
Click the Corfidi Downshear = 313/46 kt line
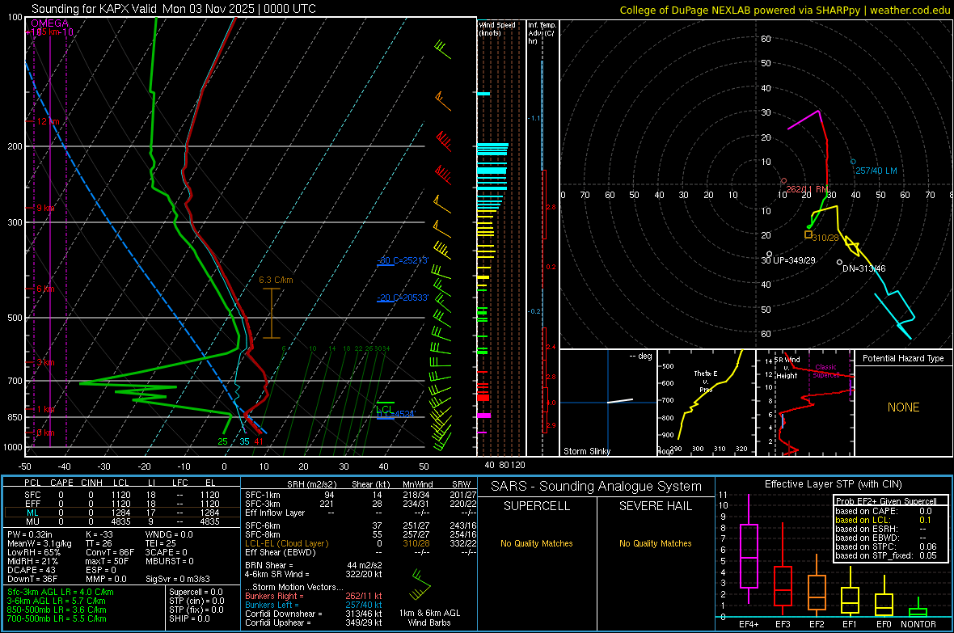point(314,614)
